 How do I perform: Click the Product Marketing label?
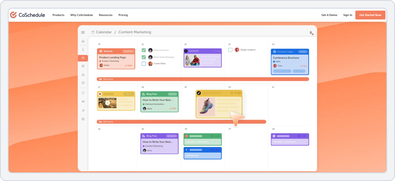pos(110,61)
